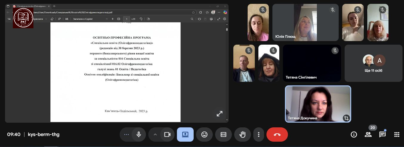The width and height of the screenshot is (404, 147).
Task: Open the 'Ще 11 осіб' participants tile
Action: [373, 63]
